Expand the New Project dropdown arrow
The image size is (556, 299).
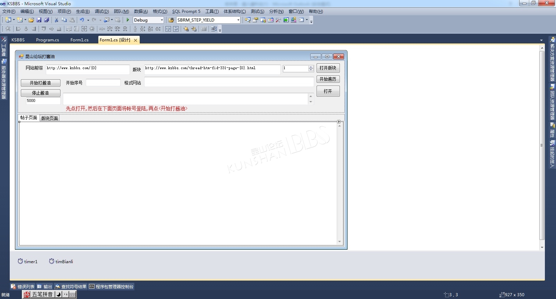coord(14,20)
